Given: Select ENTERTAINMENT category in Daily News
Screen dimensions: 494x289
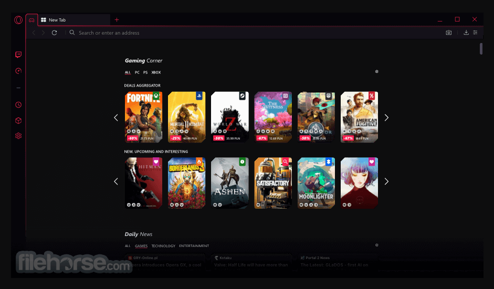Looking at the screenshot, I should pyautogui.click(x=194, y=246).
